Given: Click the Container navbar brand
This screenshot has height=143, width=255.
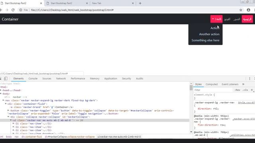Looking at the screenshot, I should coord(10,19).
